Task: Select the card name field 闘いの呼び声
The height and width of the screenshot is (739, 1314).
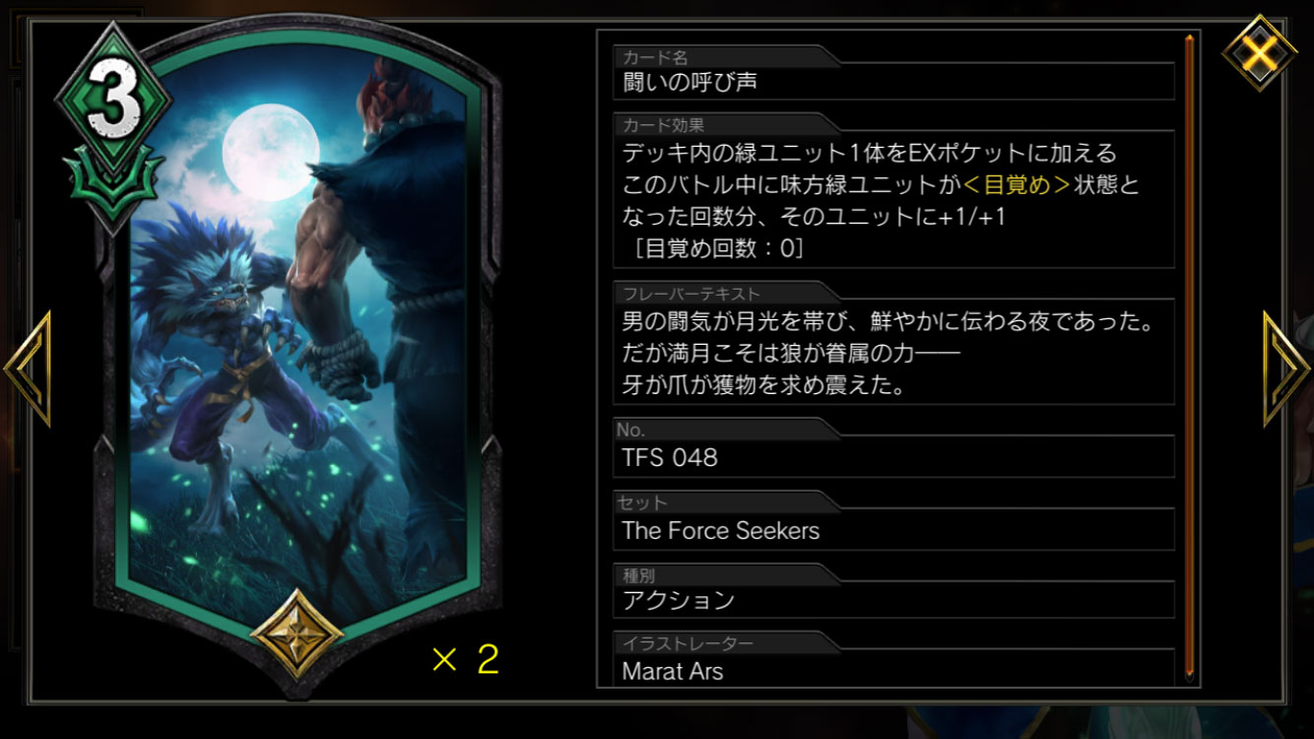Action: click(893, 82)
